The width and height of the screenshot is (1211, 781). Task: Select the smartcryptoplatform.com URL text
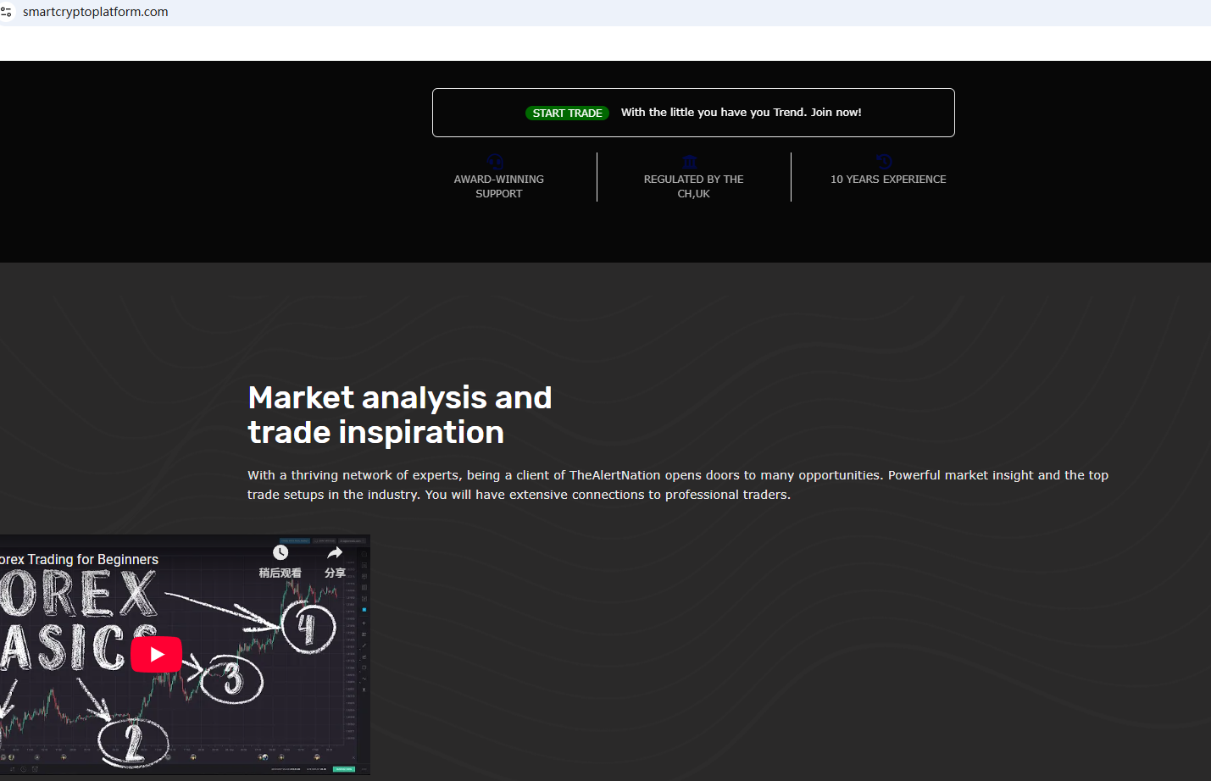95,12
